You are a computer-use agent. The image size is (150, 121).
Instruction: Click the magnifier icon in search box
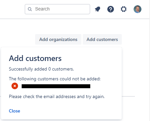coord(30,9)
